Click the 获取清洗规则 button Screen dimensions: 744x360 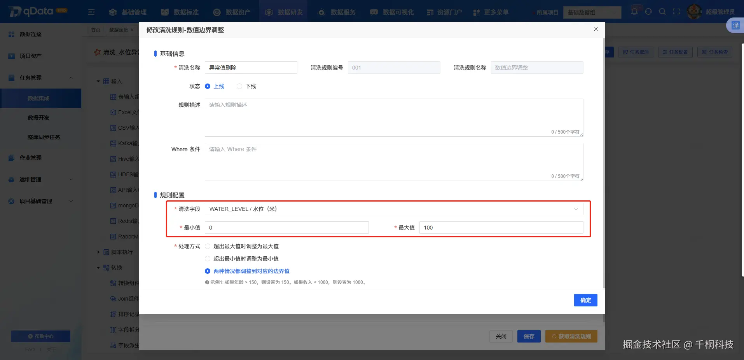(x=571, y=336)
